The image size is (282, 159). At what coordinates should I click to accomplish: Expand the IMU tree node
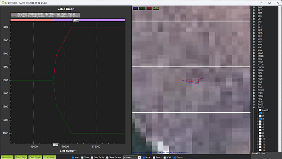coord(254,42)
